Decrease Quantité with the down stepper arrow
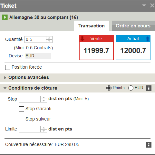Screen dimensions: 155x155 tap(49, 41)
